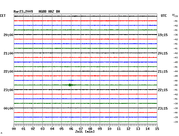Click the DC value -42 beside 20:15 UTC

click(x=176, y=53)
